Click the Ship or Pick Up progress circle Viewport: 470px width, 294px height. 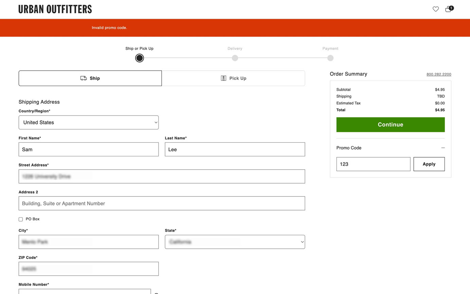coord(139,58)
